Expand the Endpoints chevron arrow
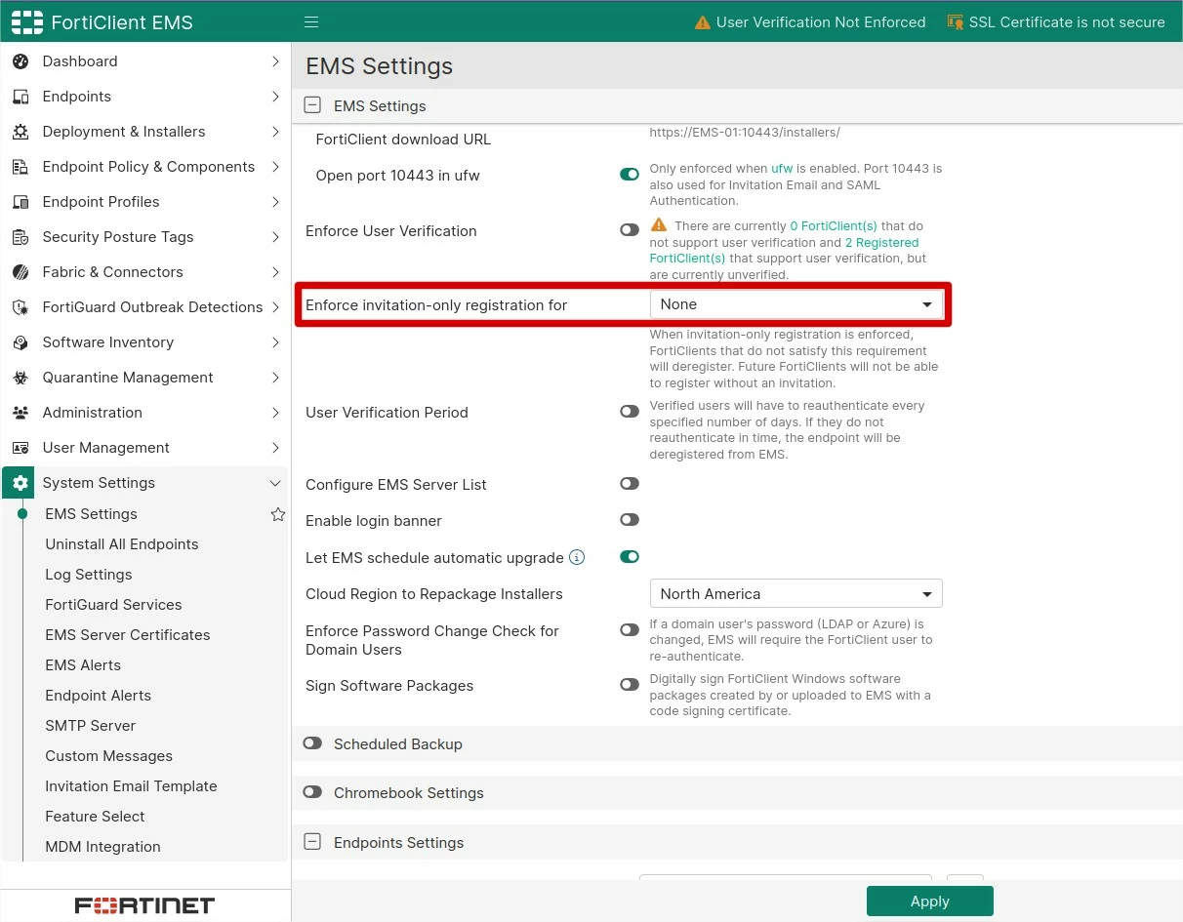The image size is (1183, 922). tap(275, 97)
